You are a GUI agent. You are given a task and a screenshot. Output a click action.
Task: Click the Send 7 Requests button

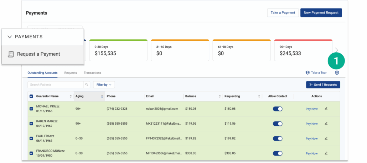coord(323,85)
